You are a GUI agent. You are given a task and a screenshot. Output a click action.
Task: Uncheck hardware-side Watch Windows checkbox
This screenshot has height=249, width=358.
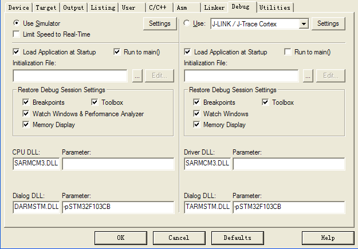tap(196, 113)
